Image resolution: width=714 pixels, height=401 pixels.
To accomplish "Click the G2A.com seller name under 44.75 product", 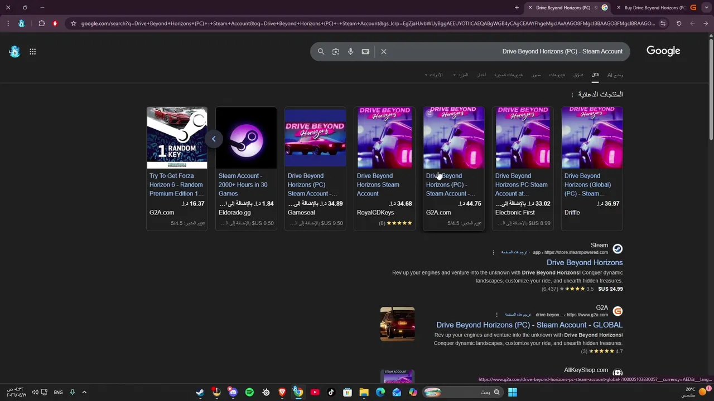I will (438, 212).
